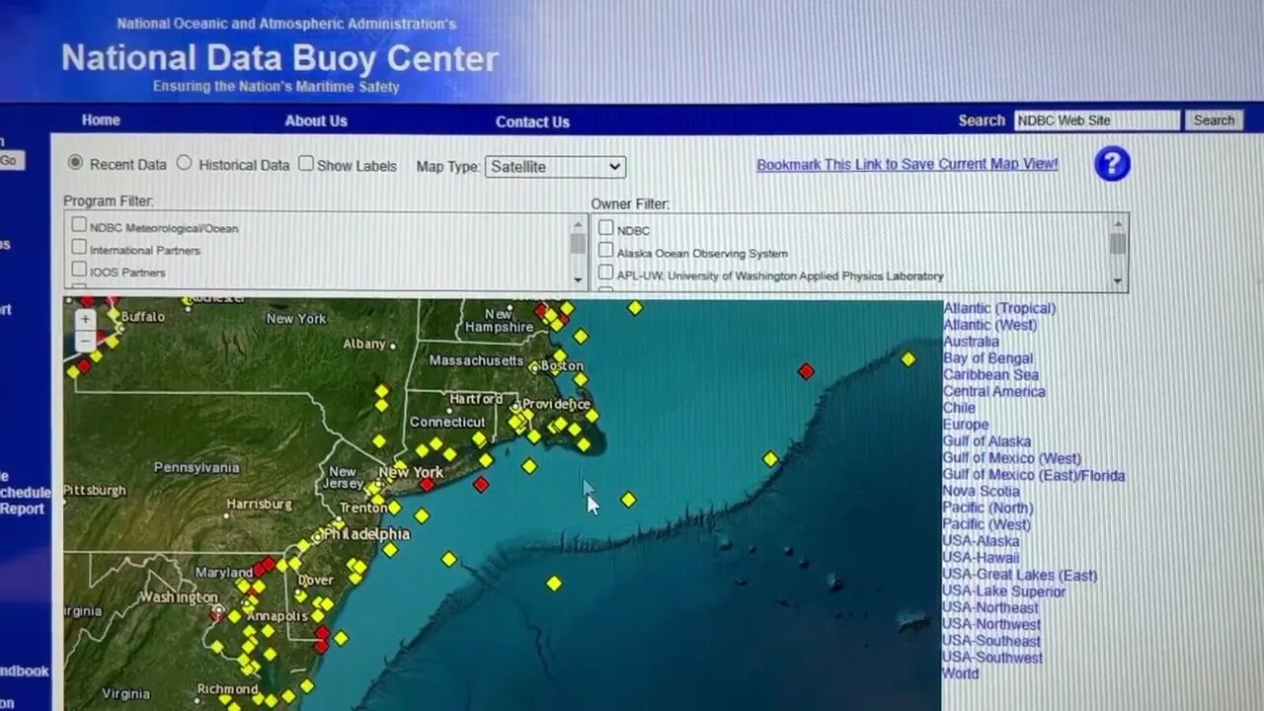
Task: Click the Go button in the left sidebar
Action: click(x=10, y=161)
